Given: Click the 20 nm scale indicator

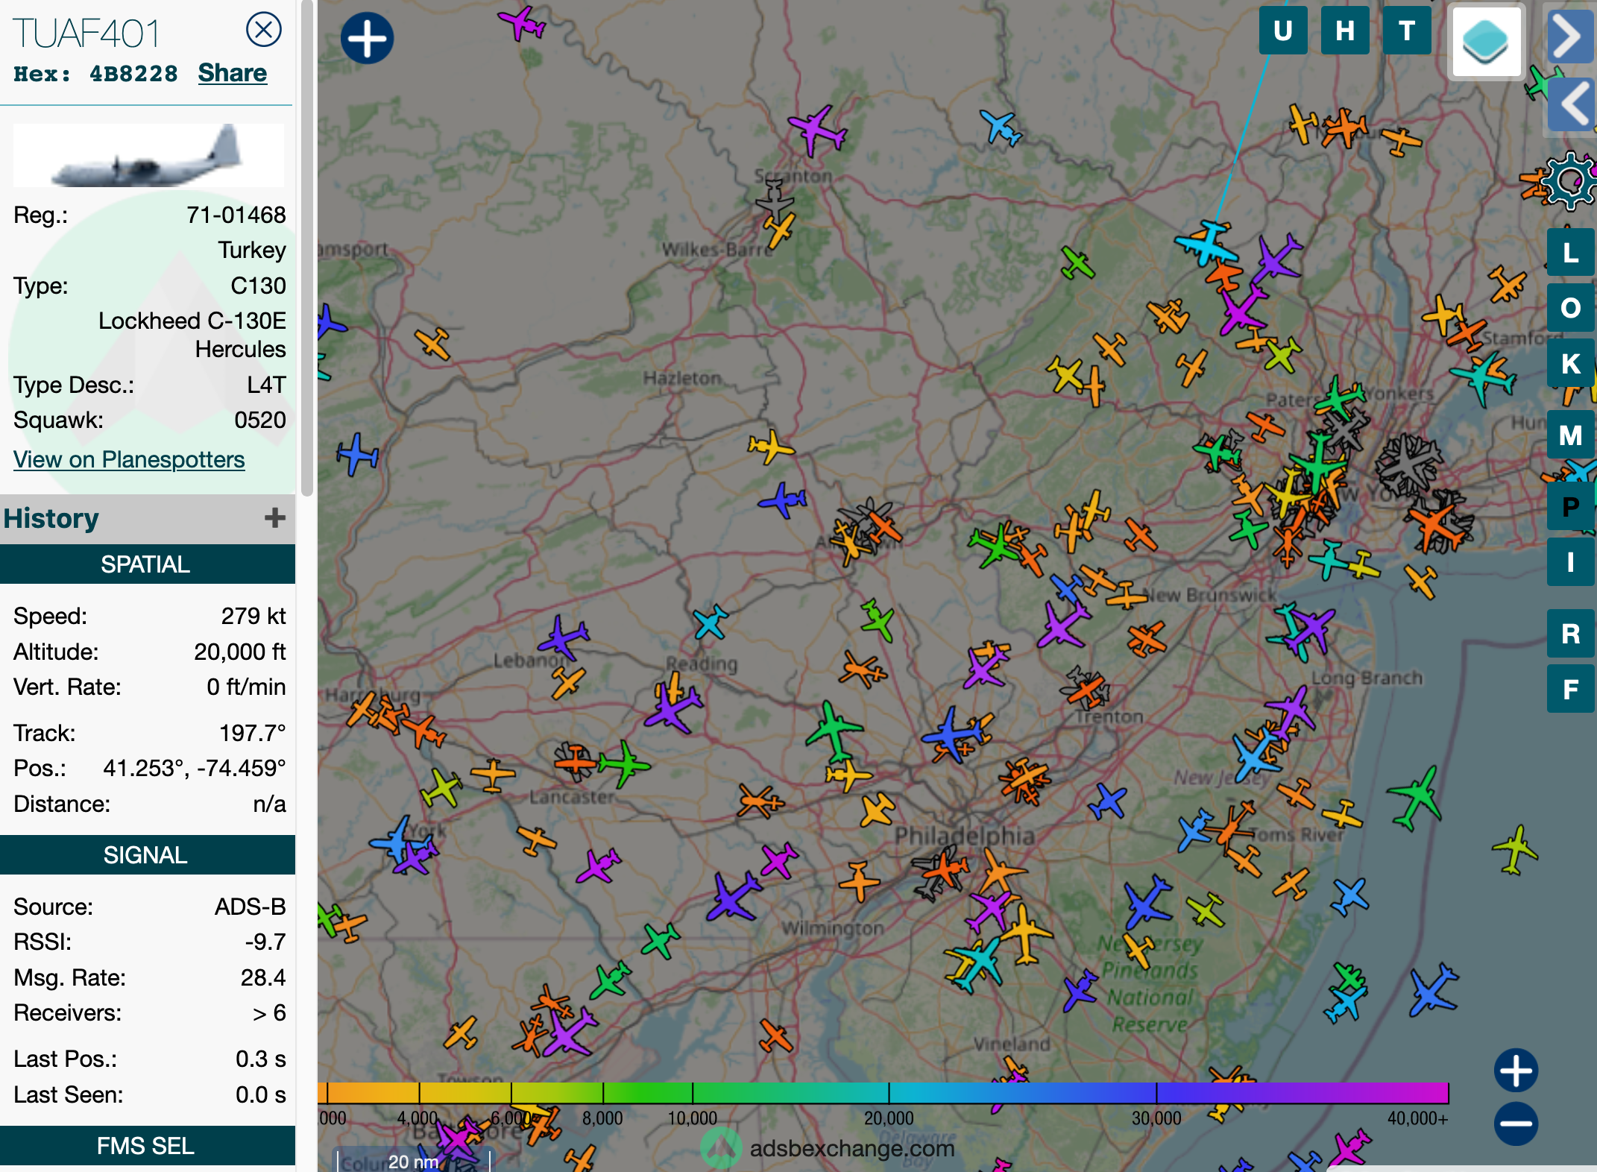Looking at the screenshot, I should pyautogui.click(x=414, y=1161).
